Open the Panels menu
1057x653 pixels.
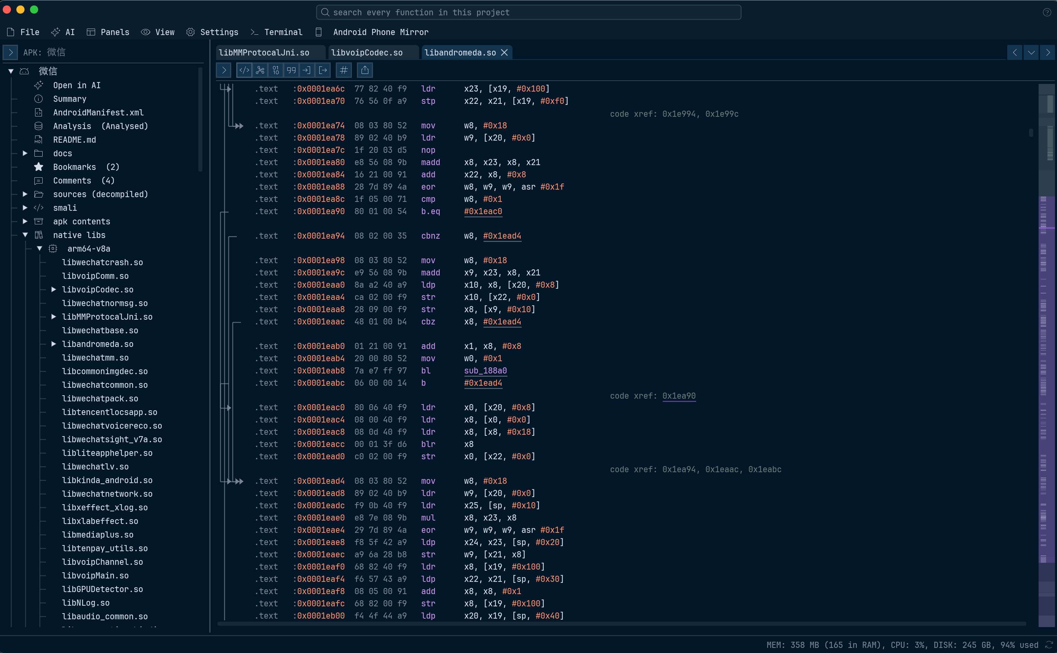(x=108, y=32)
